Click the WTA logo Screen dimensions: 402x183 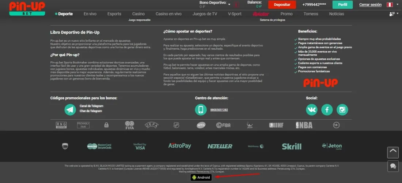tap(201, 125)
